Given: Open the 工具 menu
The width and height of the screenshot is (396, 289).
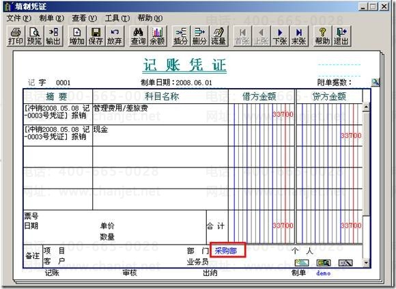Looking at the screenshot, I should [117, 18].
